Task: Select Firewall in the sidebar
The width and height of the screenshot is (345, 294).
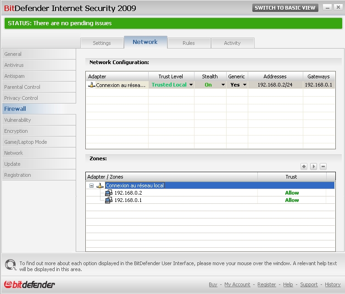Action: coord(39,109)
